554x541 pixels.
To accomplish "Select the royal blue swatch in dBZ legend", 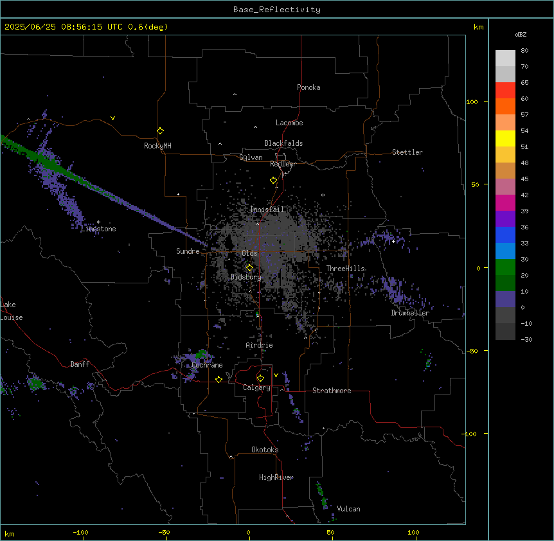I will point(505,235).
